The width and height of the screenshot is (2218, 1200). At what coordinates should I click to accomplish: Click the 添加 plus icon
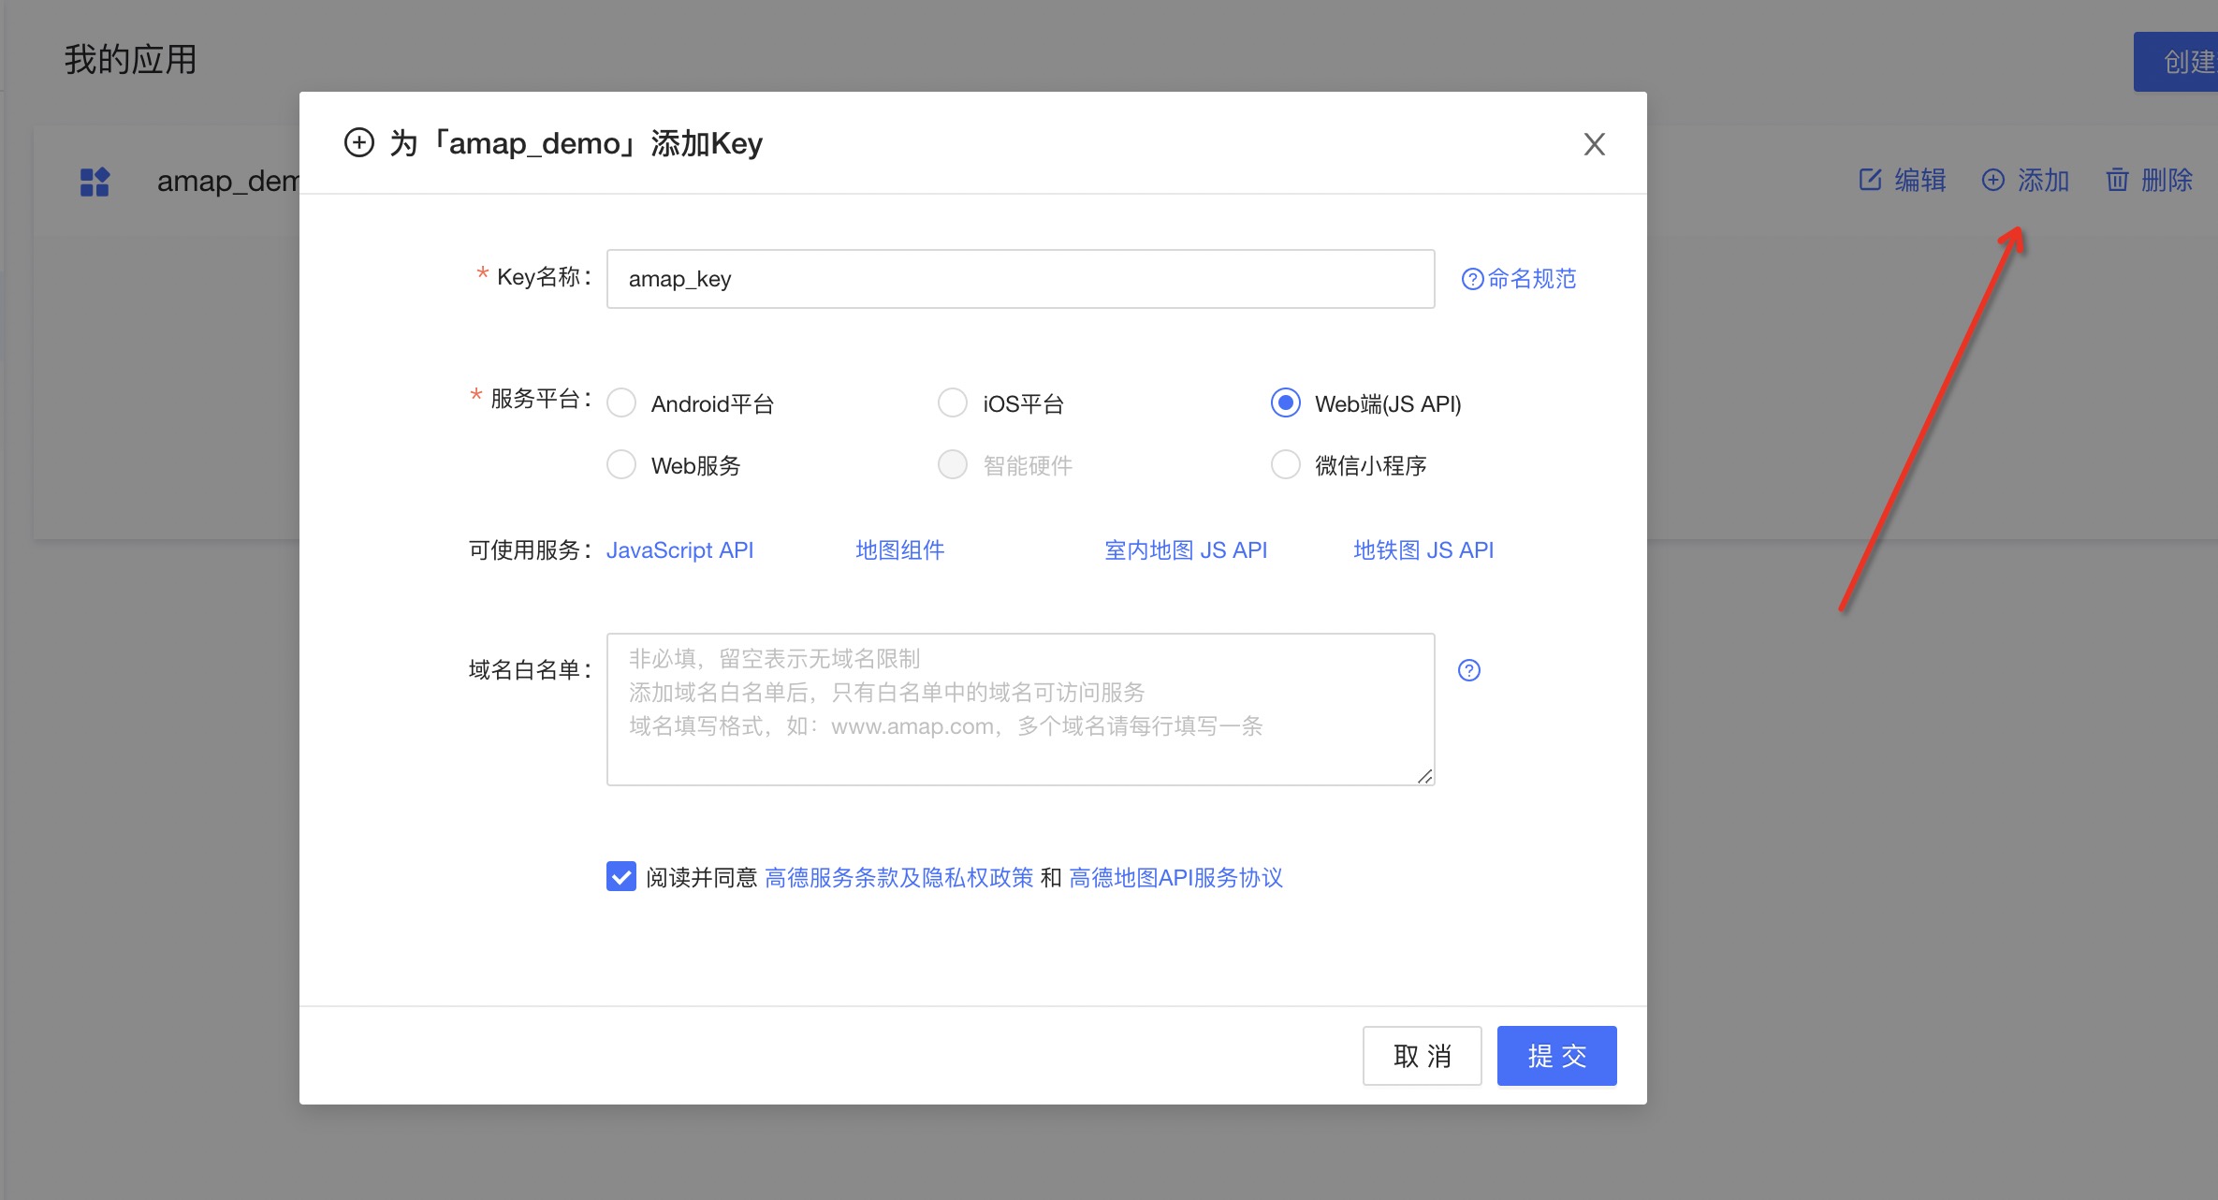point(1992,180)
